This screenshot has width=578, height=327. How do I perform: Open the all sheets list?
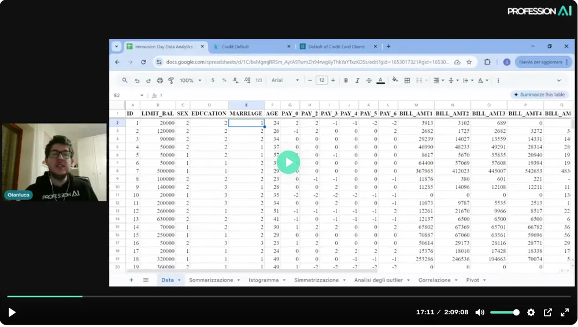[146, 280]
